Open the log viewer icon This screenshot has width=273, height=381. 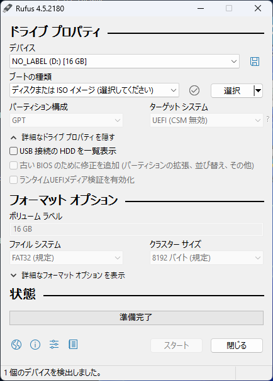pyautogui.click(x=73, y=345)
